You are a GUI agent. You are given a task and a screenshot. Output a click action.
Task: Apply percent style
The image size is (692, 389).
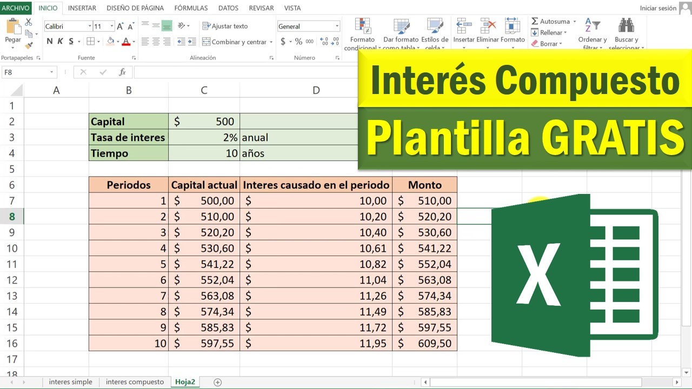click(x=298, y=42)
